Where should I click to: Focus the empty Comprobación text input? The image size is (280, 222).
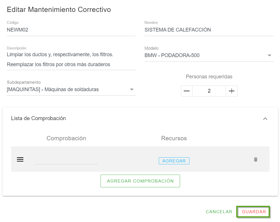pyautogui.click(x=66, y=160)
